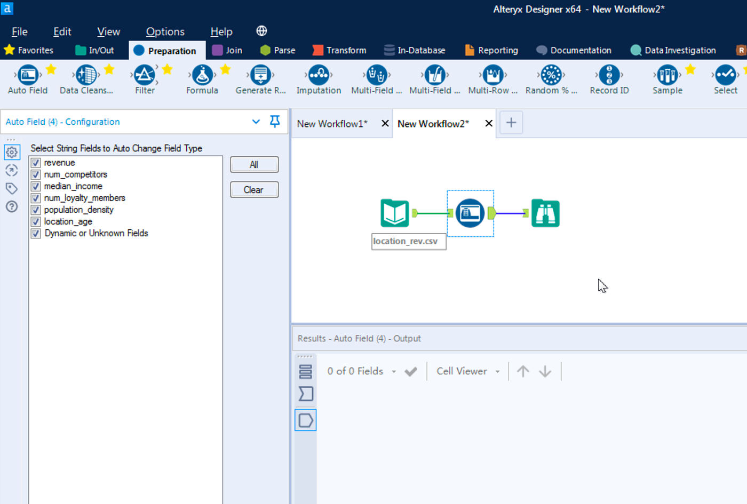The image size is (747, 504).
Task: Go to next record with down arrow
Action: coord(545,371)
